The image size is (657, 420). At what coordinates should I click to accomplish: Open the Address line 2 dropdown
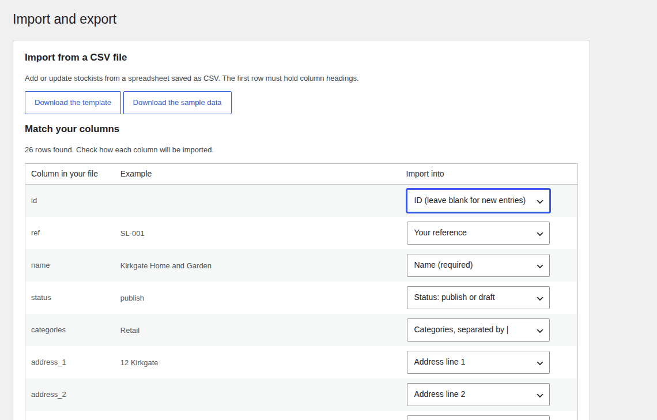pos(478,395)
